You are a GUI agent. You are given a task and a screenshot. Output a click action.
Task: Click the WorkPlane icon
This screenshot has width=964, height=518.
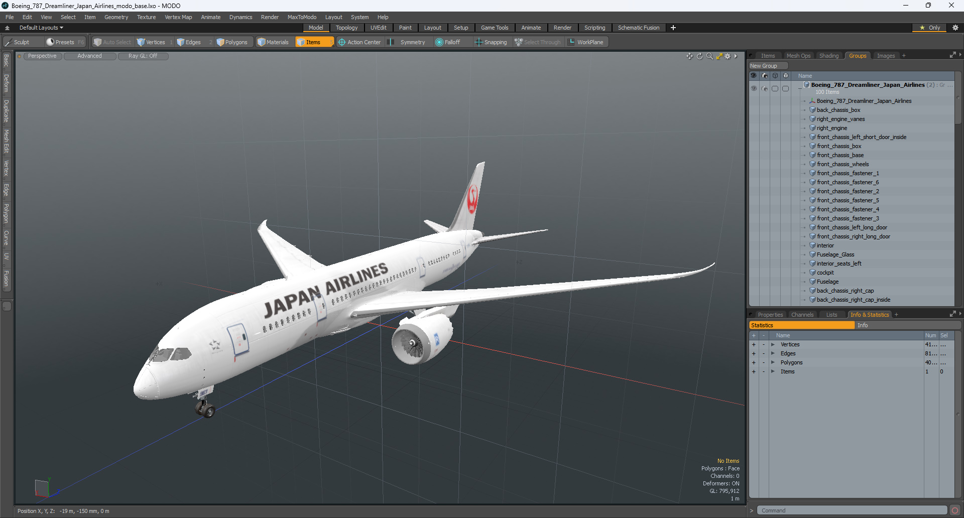(571, 42)
